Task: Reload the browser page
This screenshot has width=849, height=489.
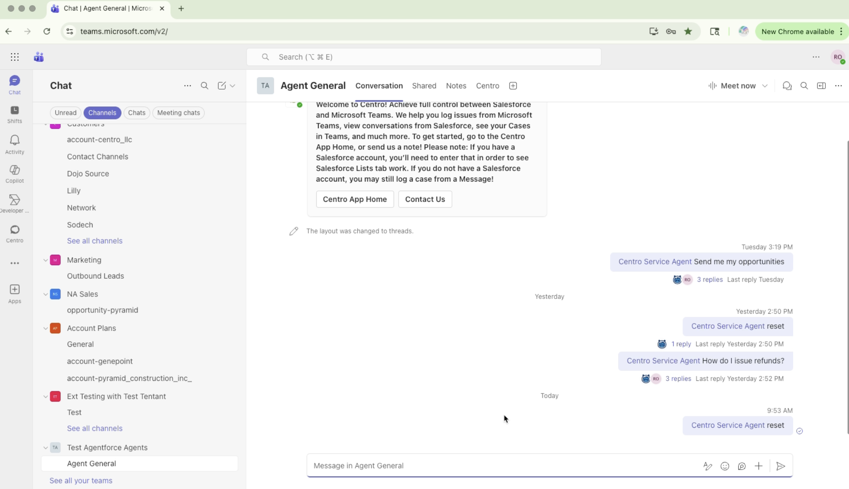Action: click(x=47, y=31)
